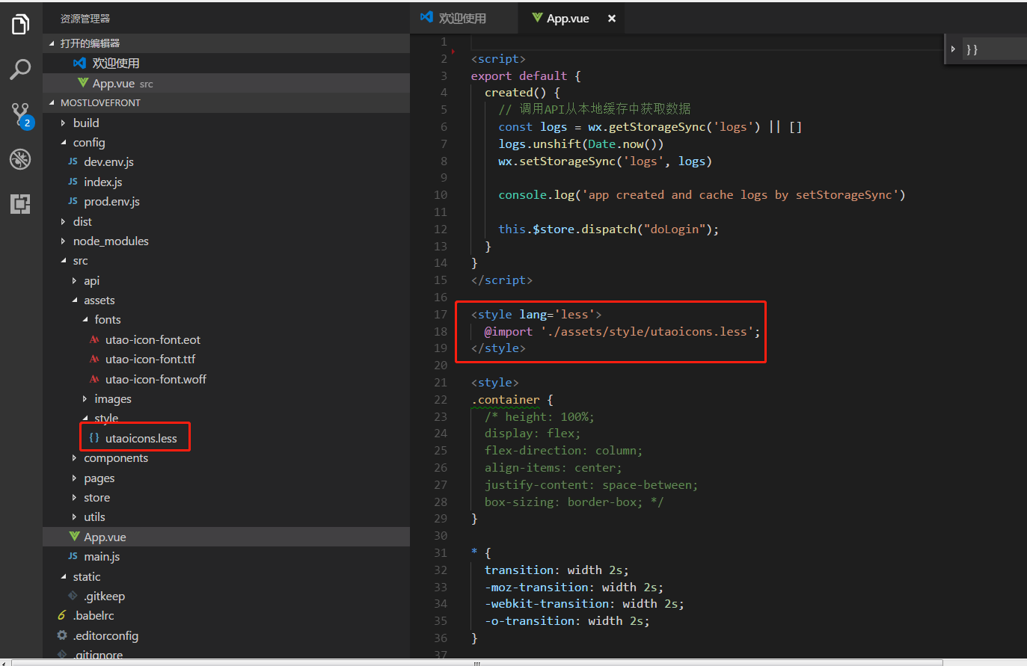Collapse the static folder
This screenshot has height=666, width=1027.
(x=63, y=576)
